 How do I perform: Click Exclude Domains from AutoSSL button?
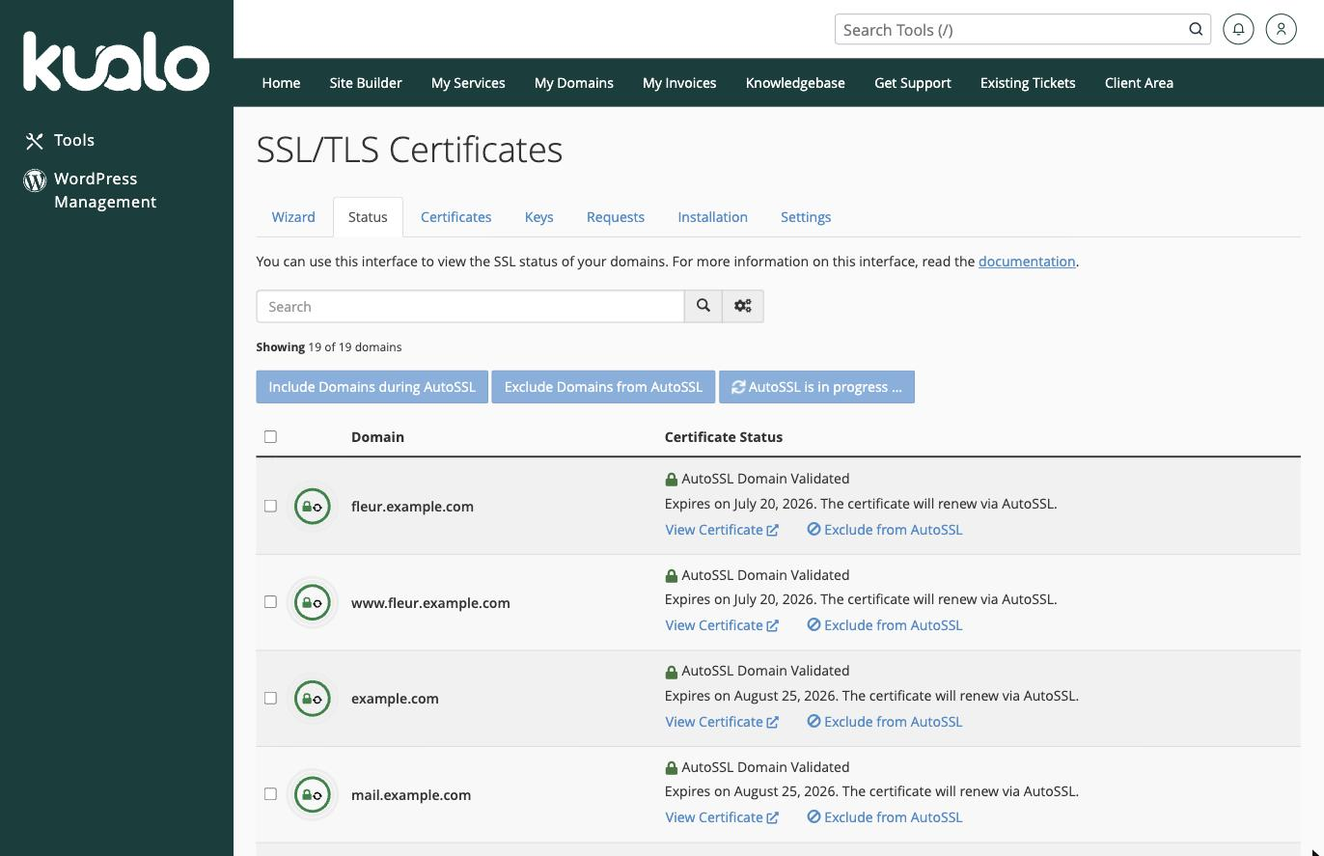click(x=603, y=387)
